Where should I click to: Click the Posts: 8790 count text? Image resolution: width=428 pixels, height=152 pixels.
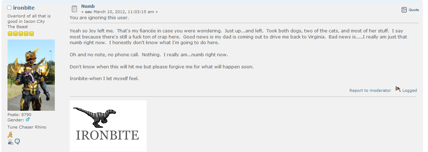click(20, 115)
